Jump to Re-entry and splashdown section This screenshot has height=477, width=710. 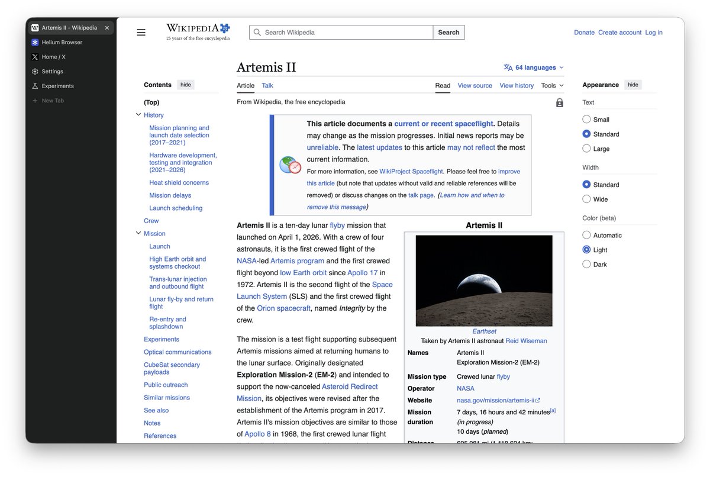[167, 323]
